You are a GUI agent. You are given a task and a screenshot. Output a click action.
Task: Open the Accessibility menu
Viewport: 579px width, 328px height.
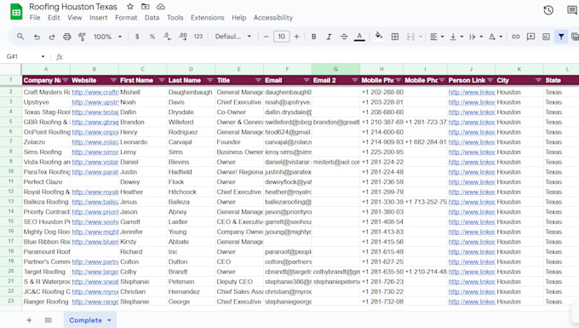coord(272,17)
